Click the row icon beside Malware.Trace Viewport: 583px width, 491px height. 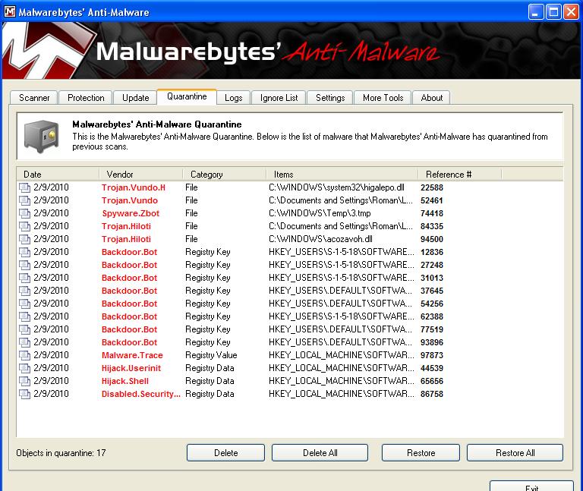coord(25,355)
